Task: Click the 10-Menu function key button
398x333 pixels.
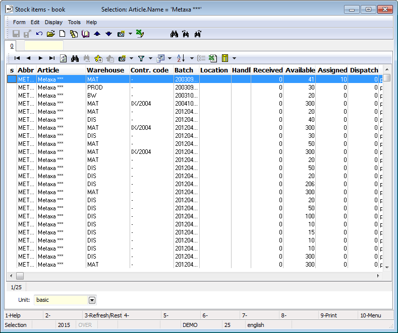Action: pos(370,315)
